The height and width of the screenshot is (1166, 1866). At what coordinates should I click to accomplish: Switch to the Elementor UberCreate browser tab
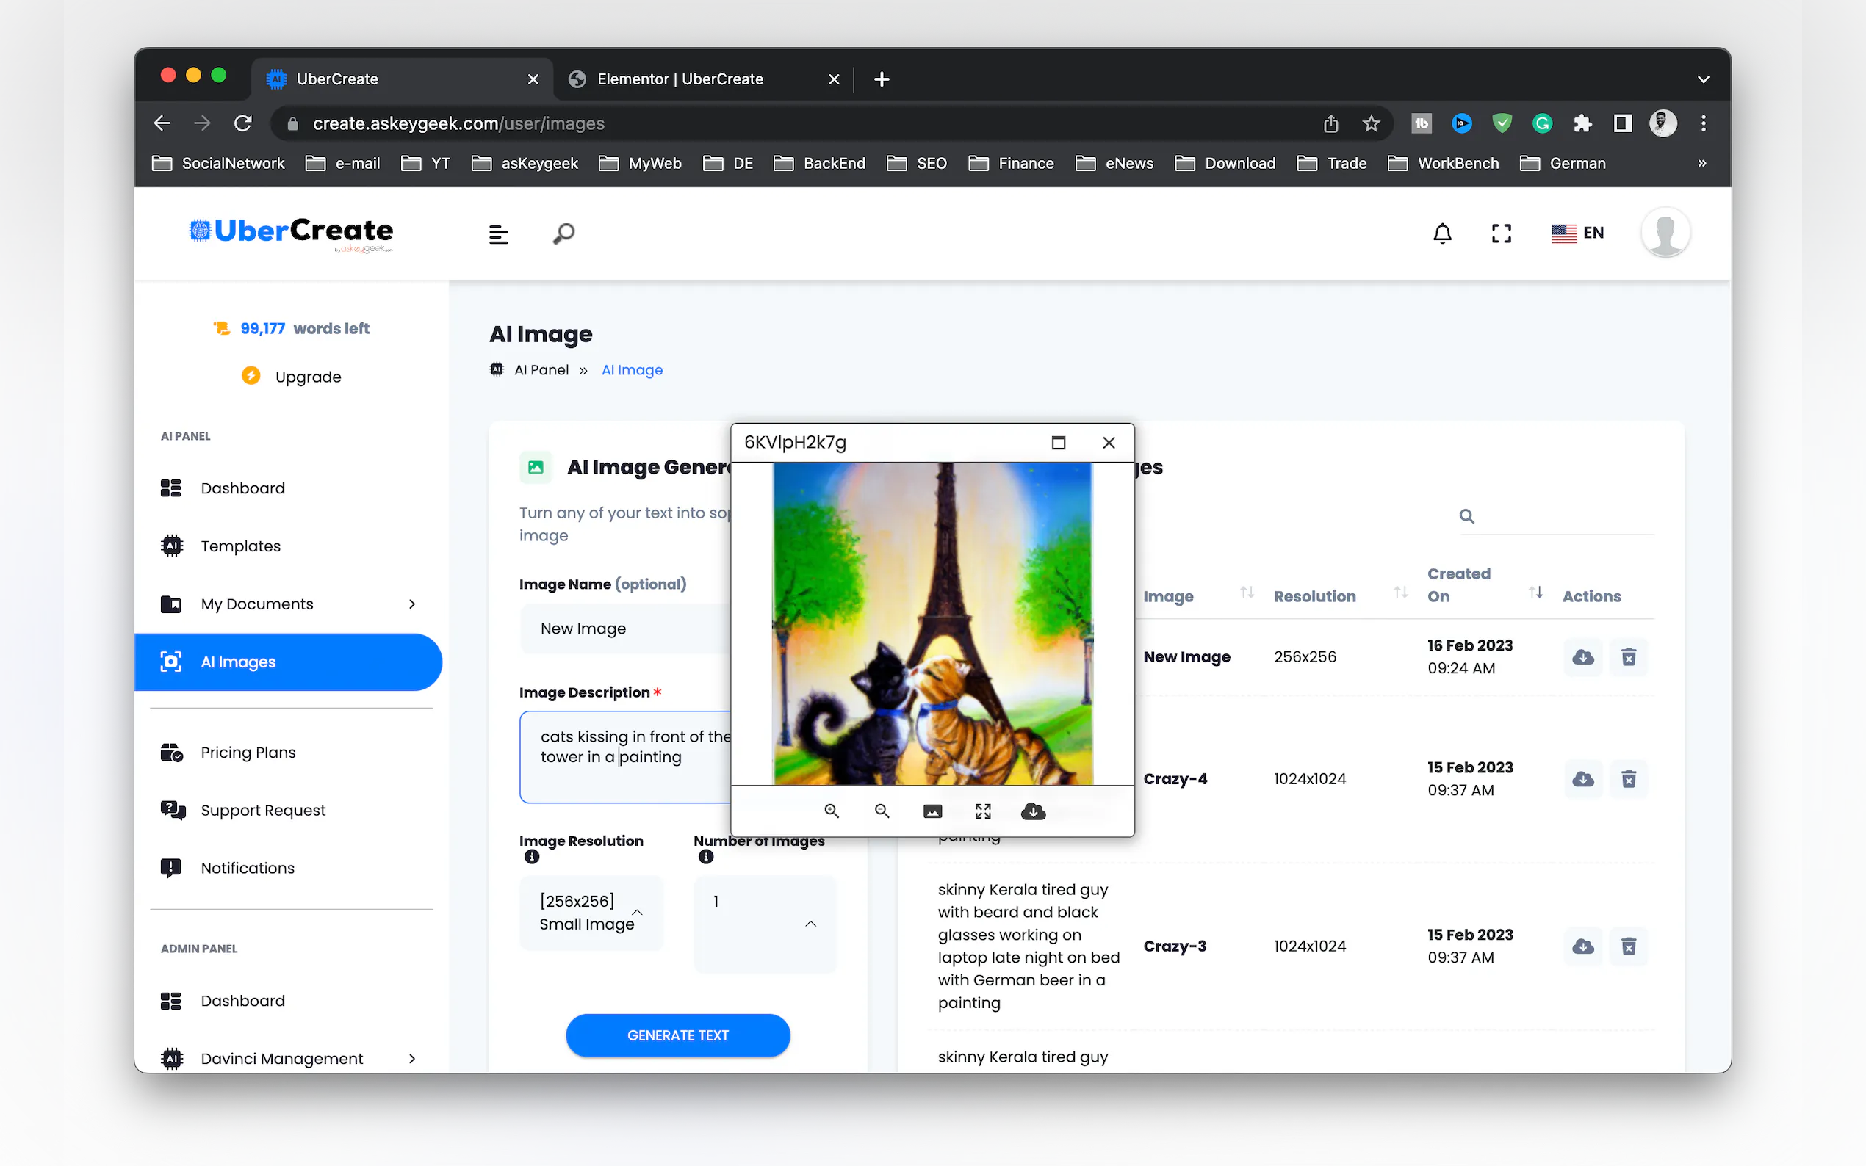(680, 79)
